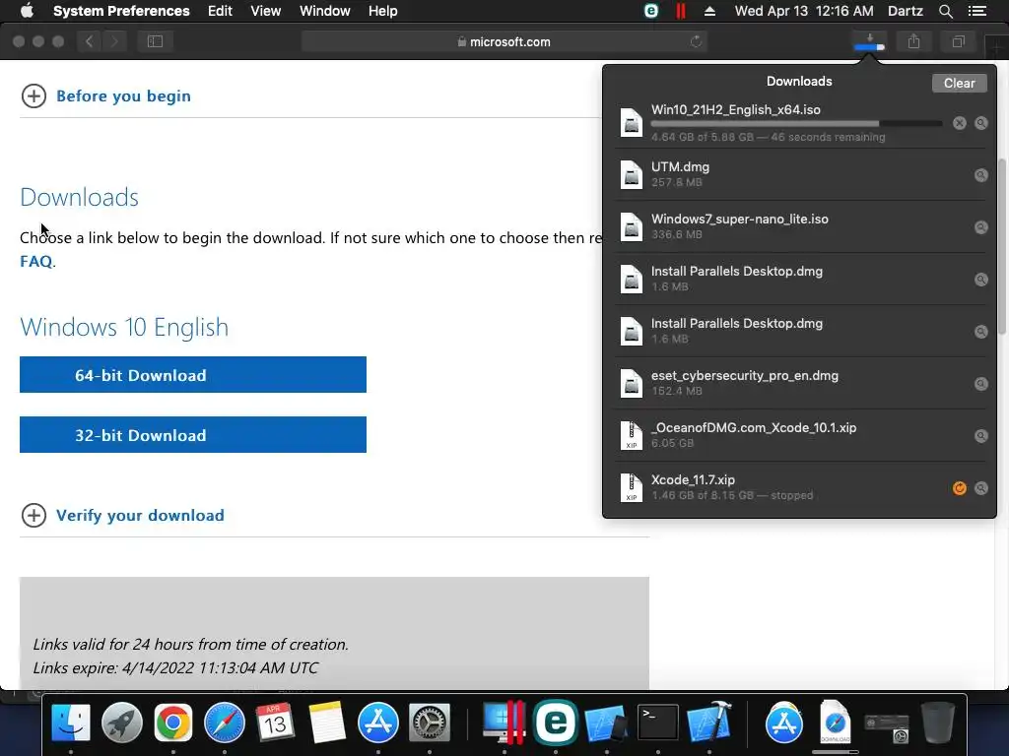The width and height of the screenshot is (1009, 756).
Task: Go back with the back arrow
Action: coord(90,41)
